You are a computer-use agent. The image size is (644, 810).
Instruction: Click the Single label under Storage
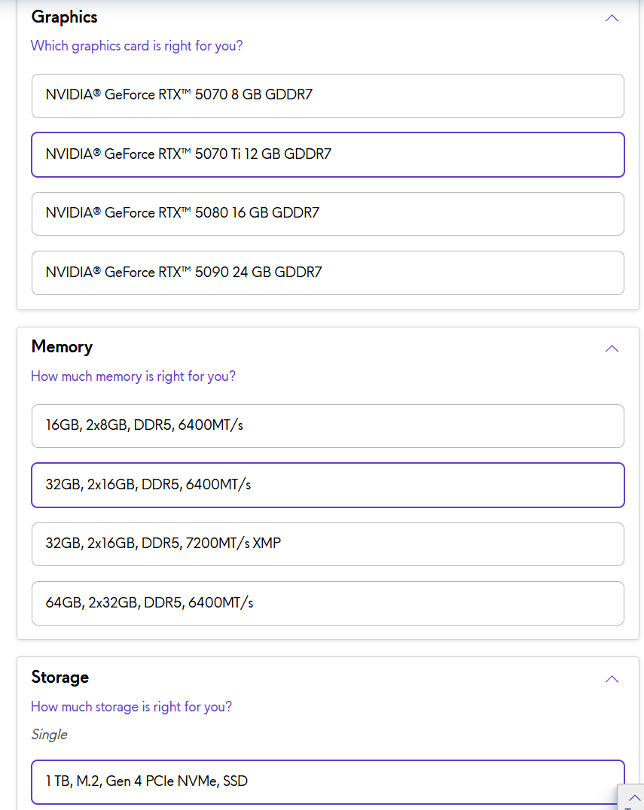coord(49,735)
